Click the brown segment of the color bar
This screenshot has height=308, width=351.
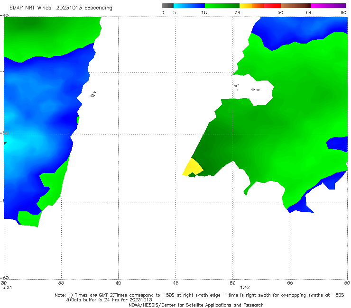click(x=296, y=6)
